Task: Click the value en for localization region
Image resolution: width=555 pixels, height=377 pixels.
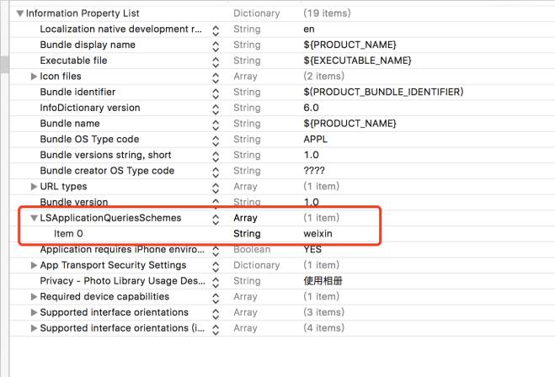Action: pos(308,29)
